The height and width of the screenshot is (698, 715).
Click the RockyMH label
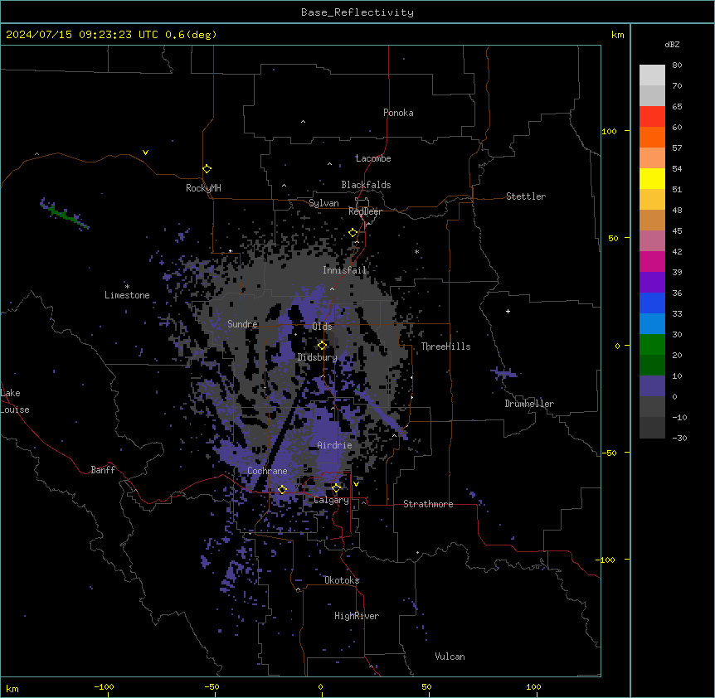203,188
